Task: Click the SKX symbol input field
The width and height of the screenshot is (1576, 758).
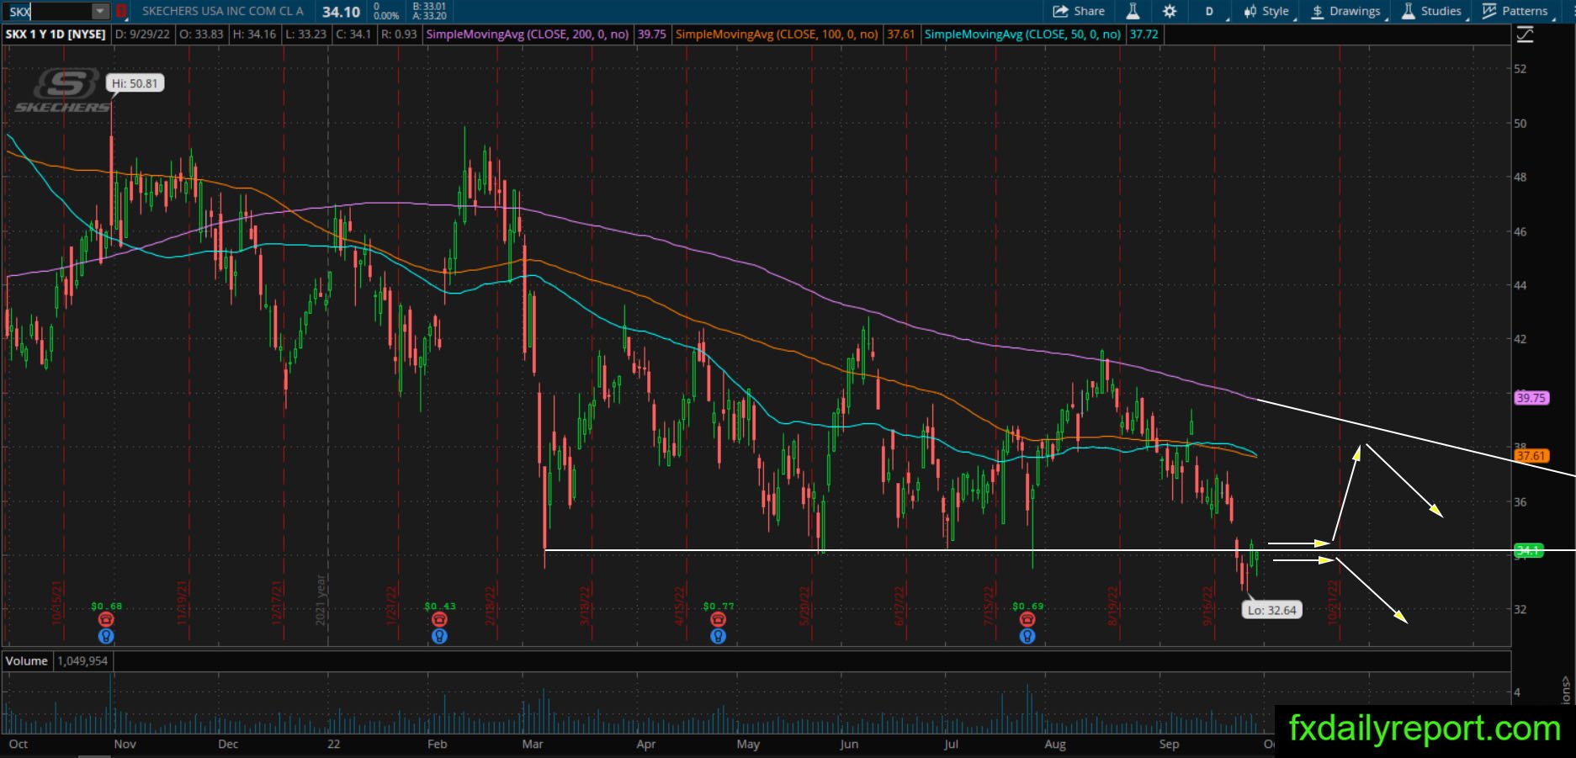Action: coord(47,12)
